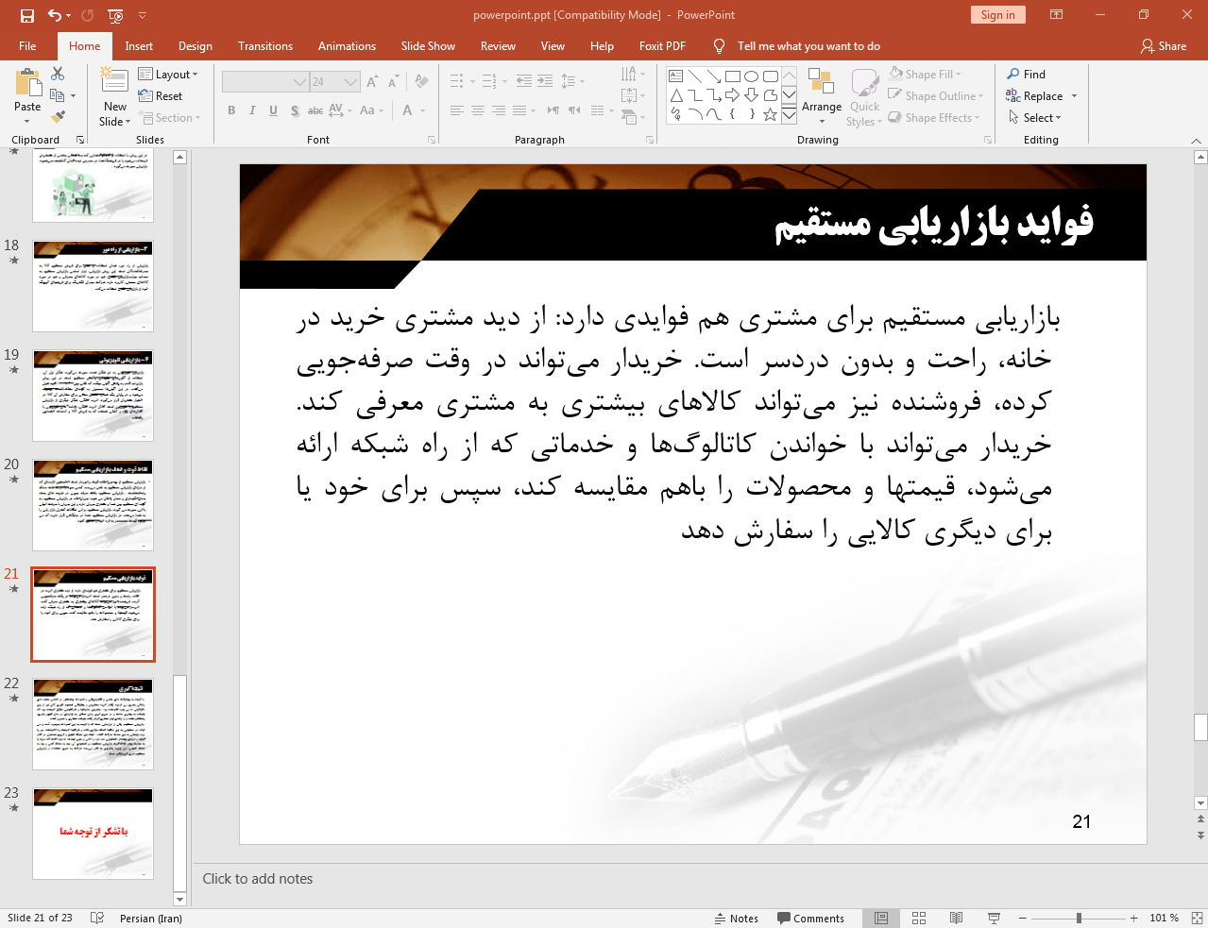The height and width of the screenshot is (928, 1208).
Task: Open the Animations tab
Action: (x=347, y=46)
